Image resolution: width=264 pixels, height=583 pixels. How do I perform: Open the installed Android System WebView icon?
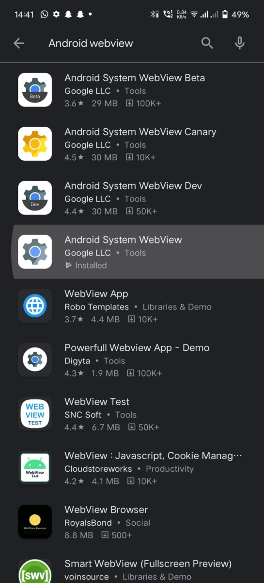[35, 252]
